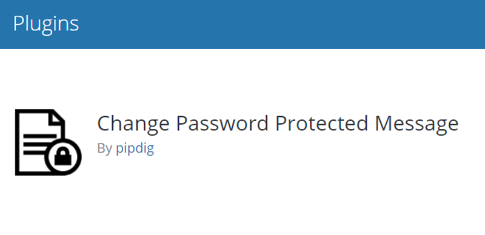Click the padlock badge on the plugin icon
The width and height of the screenshot is (485, 235).
point(63,157)
